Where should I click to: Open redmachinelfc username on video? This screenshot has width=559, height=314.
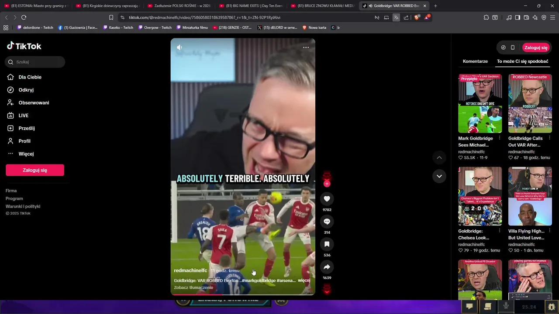pos(190,270)
